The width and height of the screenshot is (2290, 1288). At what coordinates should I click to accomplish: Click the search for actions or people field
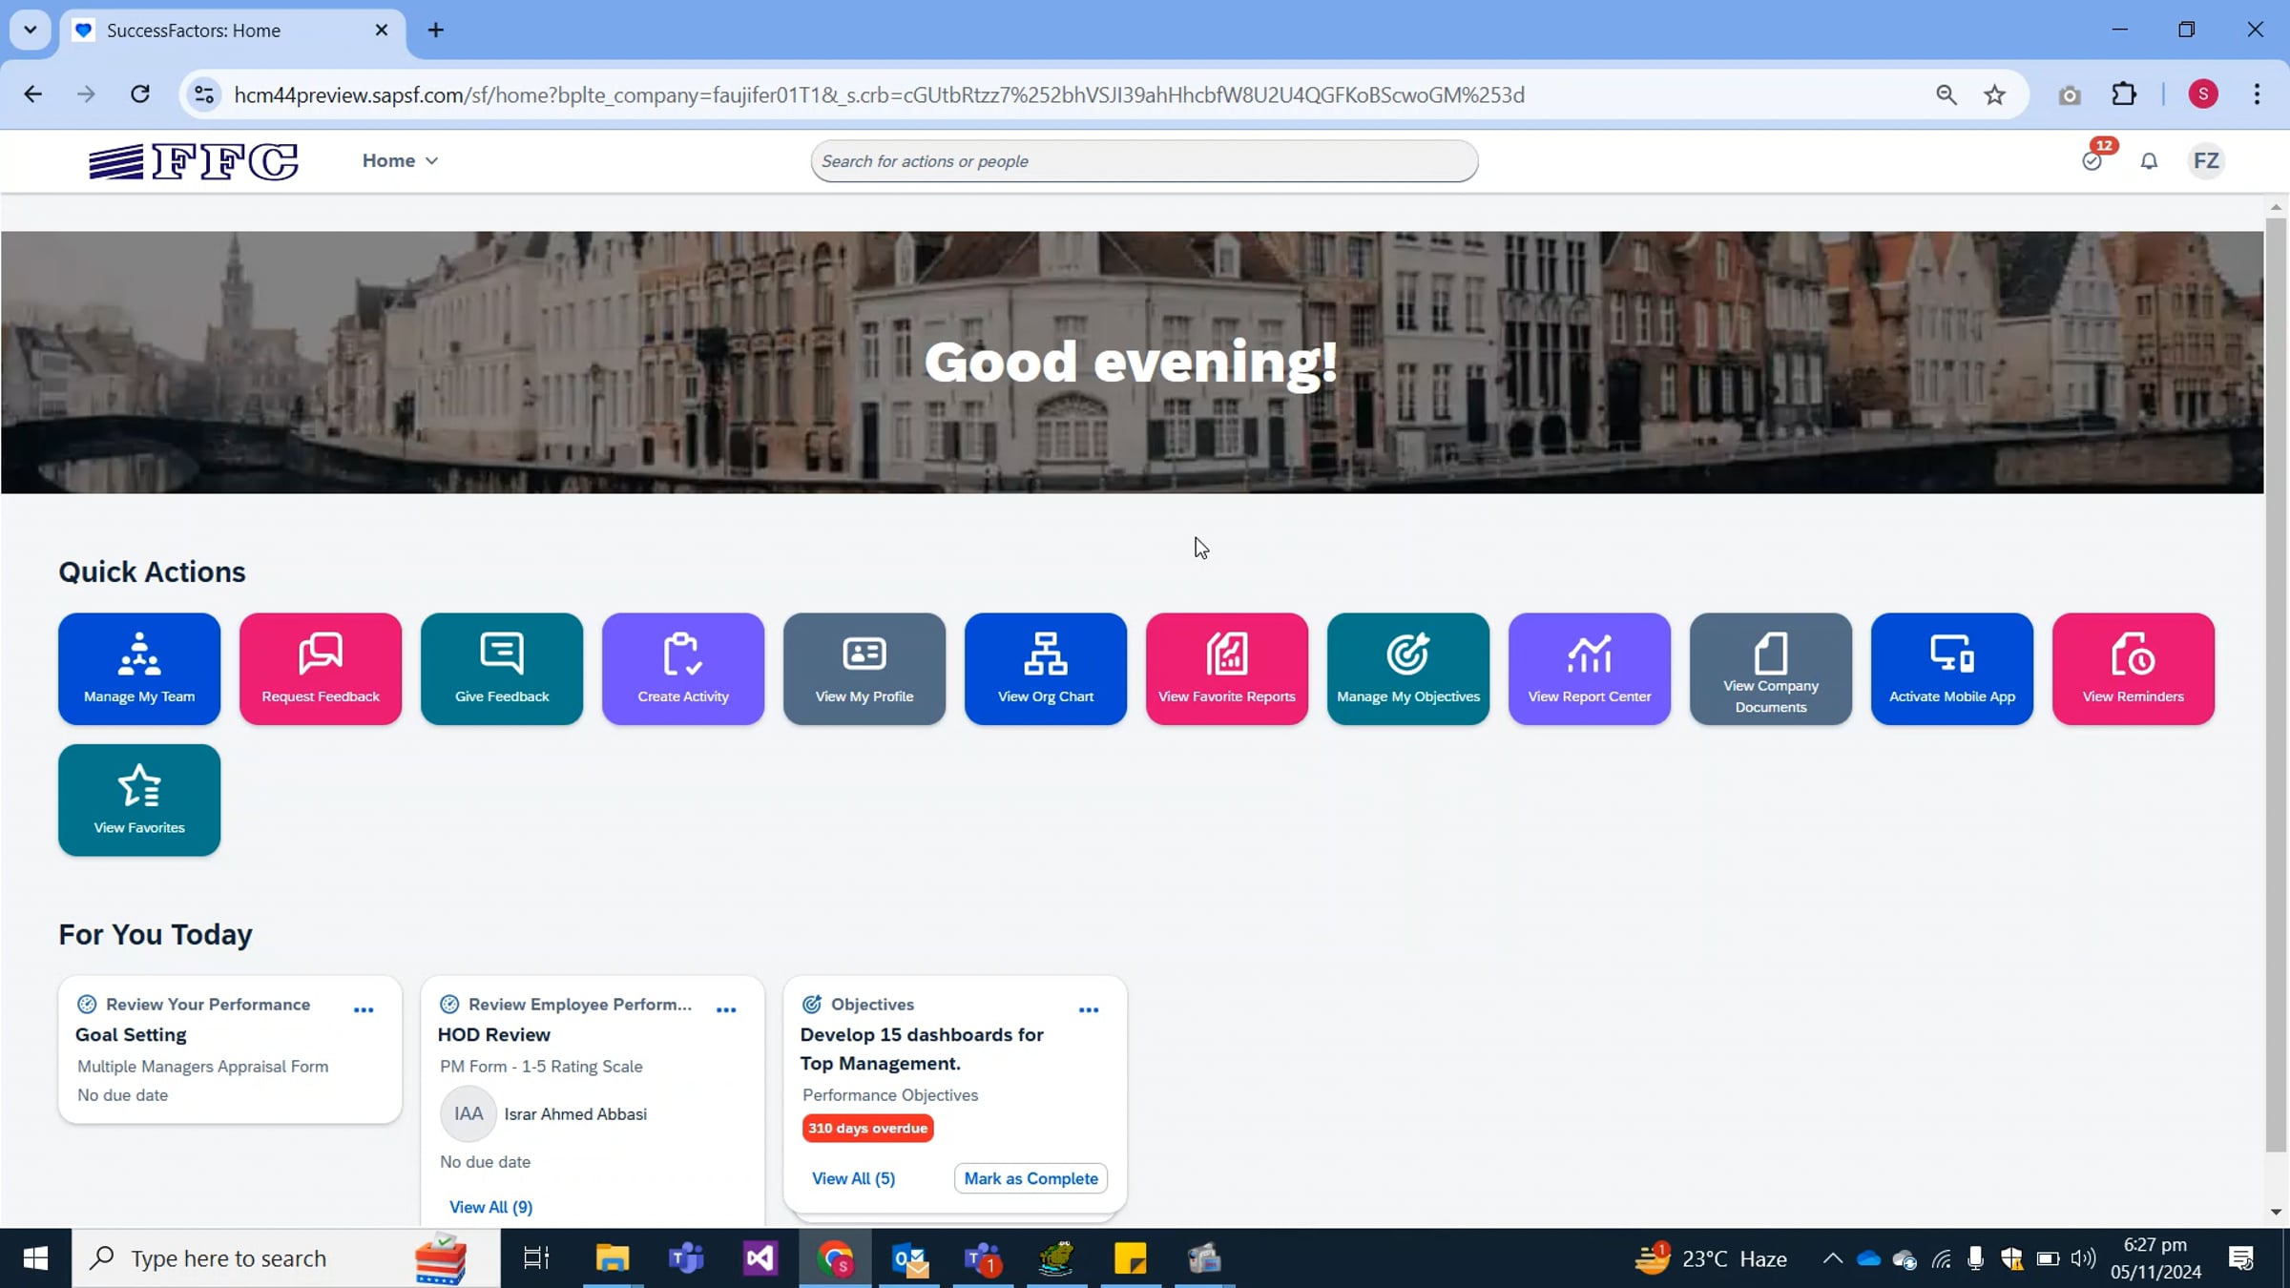pos(1143,160)
